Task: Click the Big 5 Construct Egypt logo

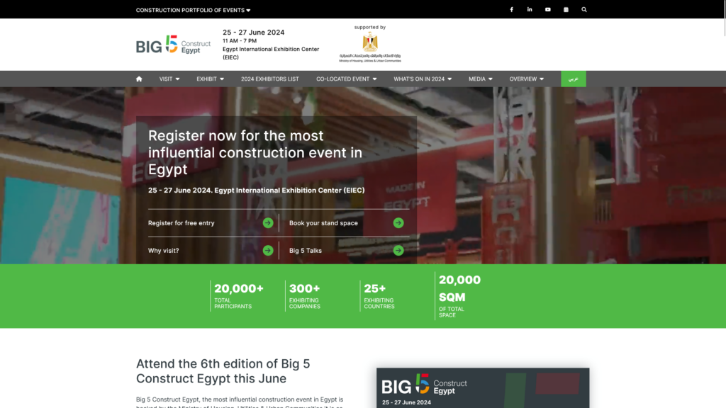Action: [x=173, y=45]
